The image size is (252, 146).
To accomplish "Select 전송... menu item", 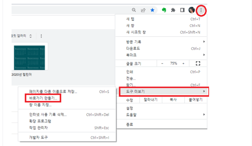I will [161, 78].
